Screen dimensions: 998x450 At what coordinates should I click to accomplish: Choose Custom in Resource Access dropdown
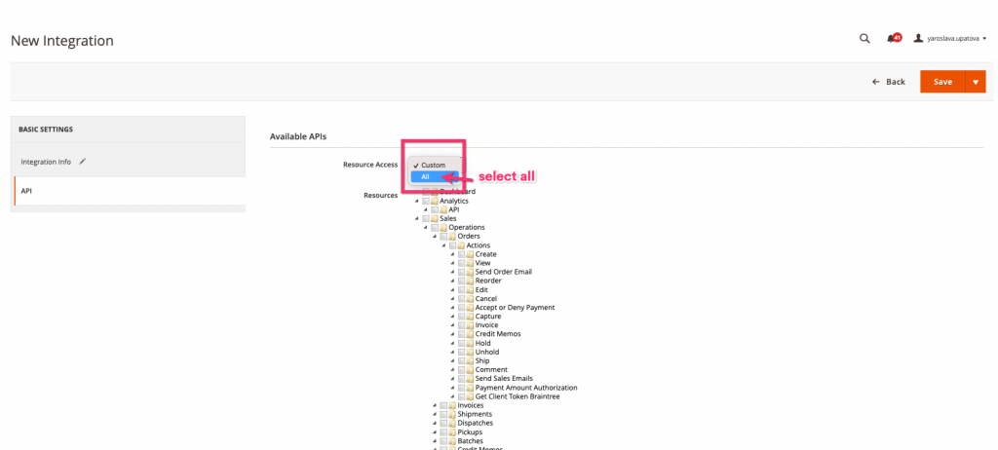pyautogui.click(x=434, y=165)
